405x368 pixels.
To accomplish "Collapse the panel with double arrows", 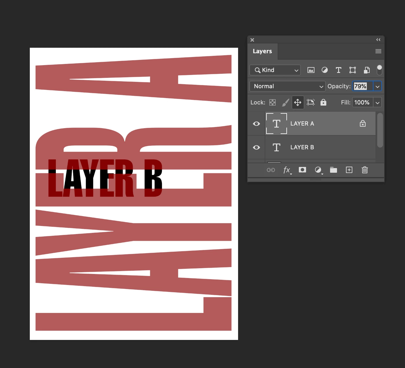I will pos(378,40).
